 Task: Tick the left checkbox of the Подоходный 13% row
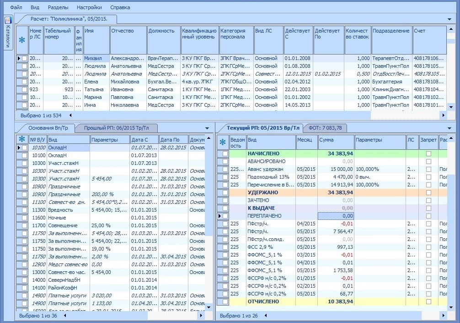[x=225, y=177]
